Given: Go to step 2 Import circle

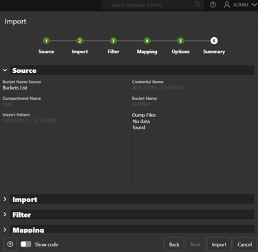Looking at the screenshot, I should (80, 41).
